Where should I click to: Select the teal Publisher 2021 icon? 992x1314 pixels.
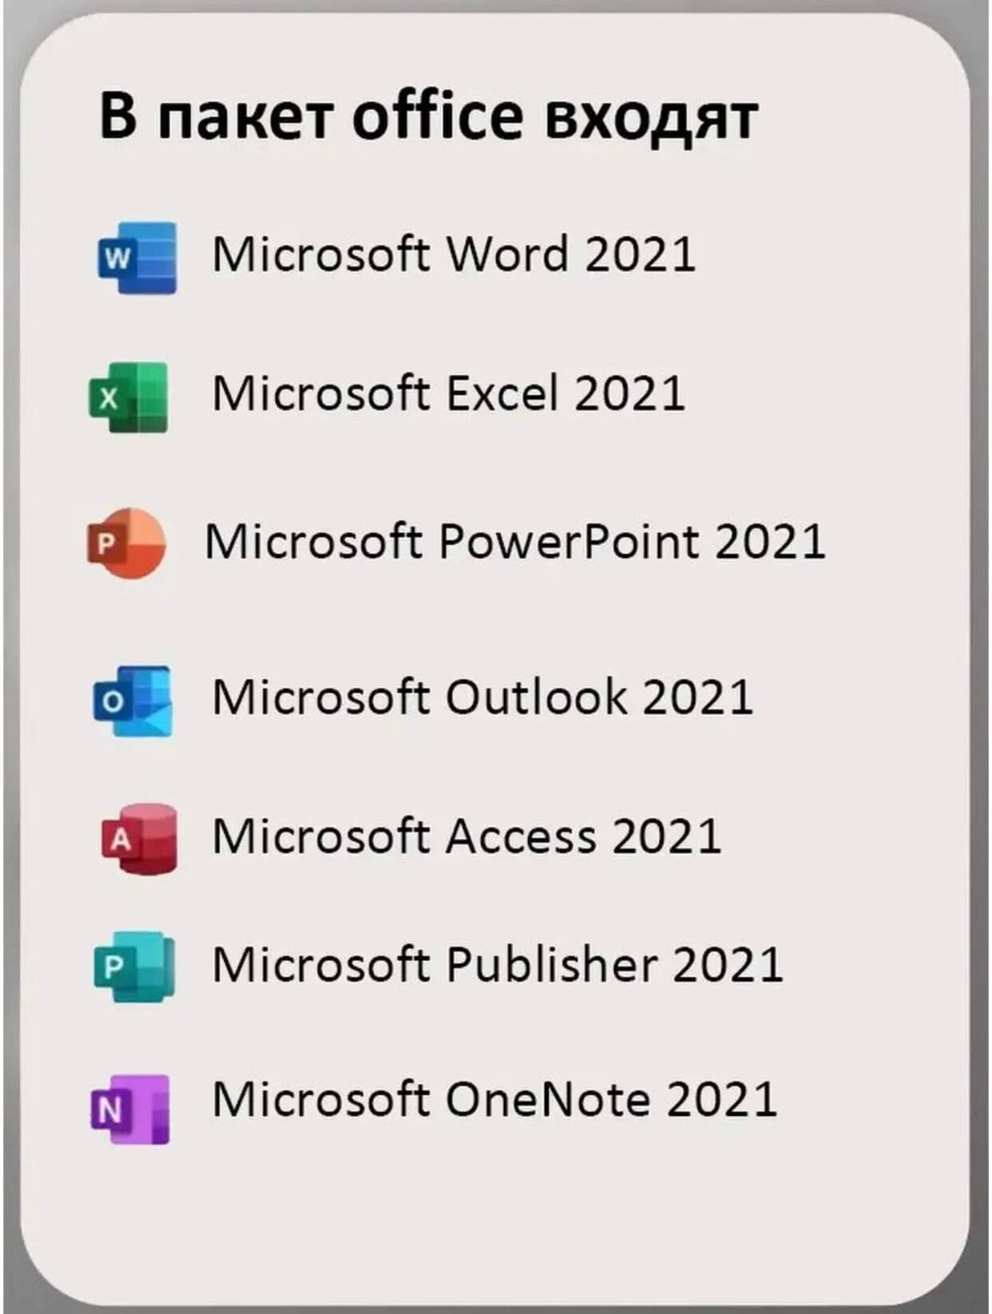pyautogui.click(x=133, y=967)
